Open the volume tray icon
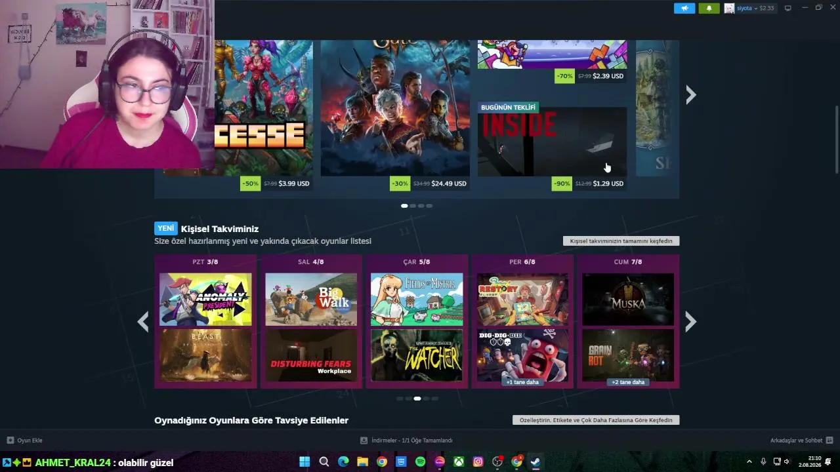 coord(787,462)
